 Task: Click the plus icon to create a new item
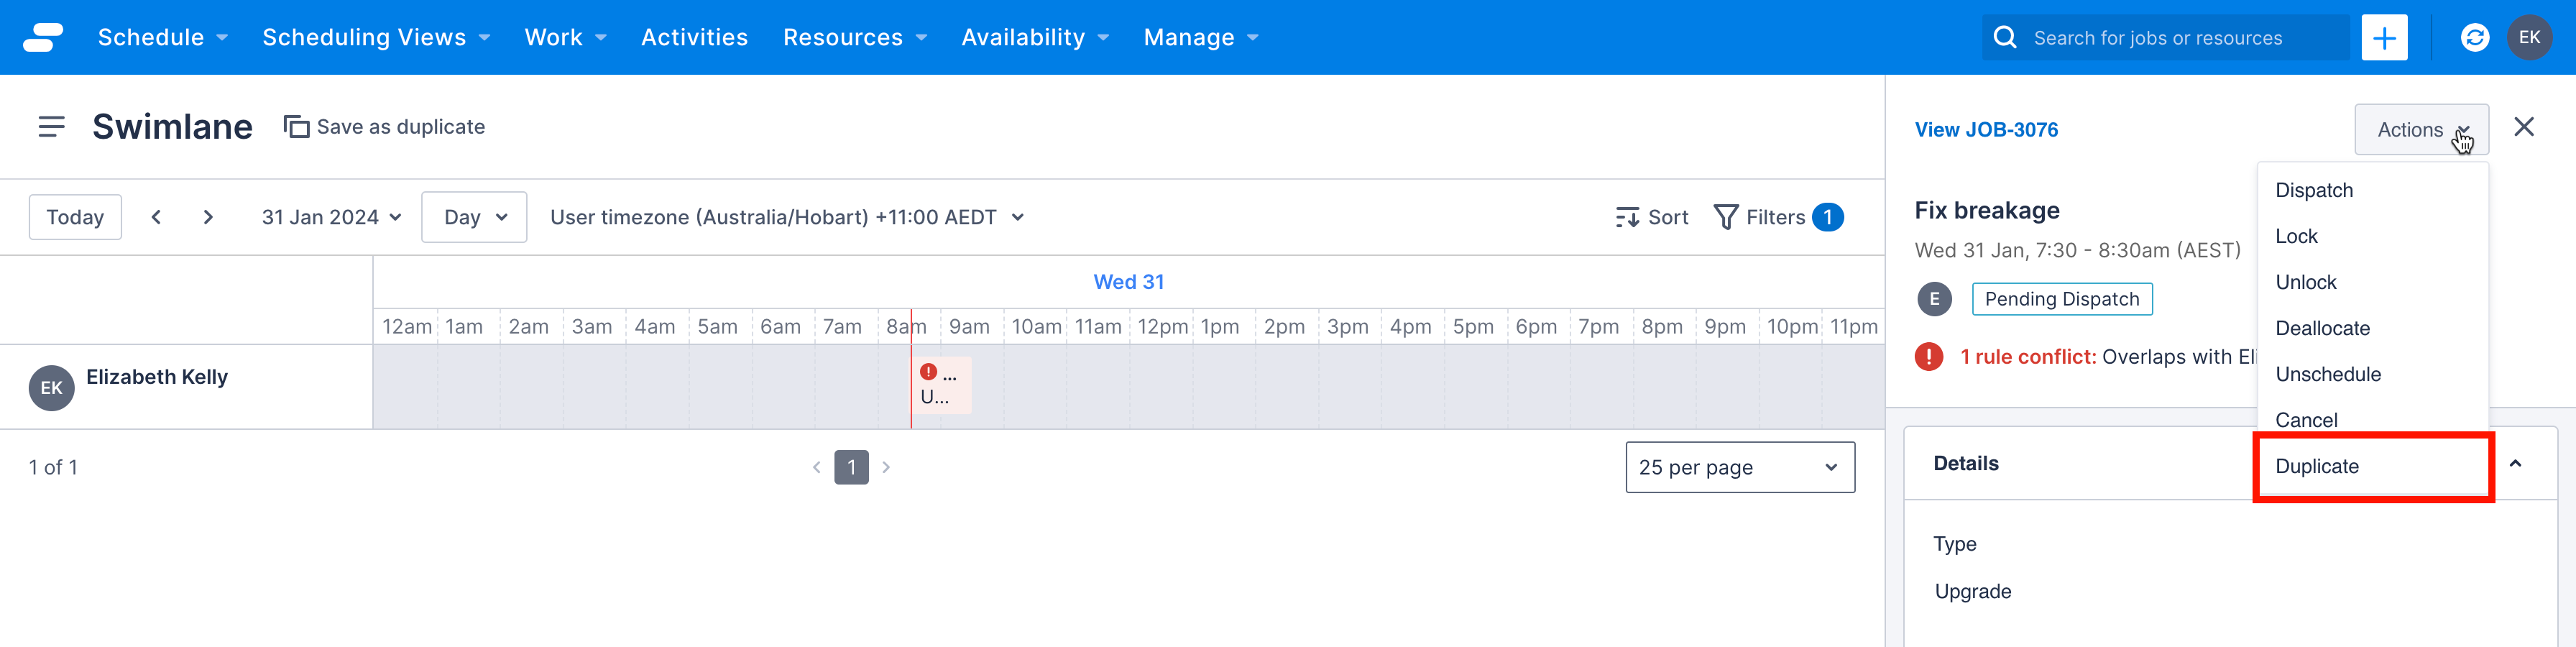[x=2385, y=37]
